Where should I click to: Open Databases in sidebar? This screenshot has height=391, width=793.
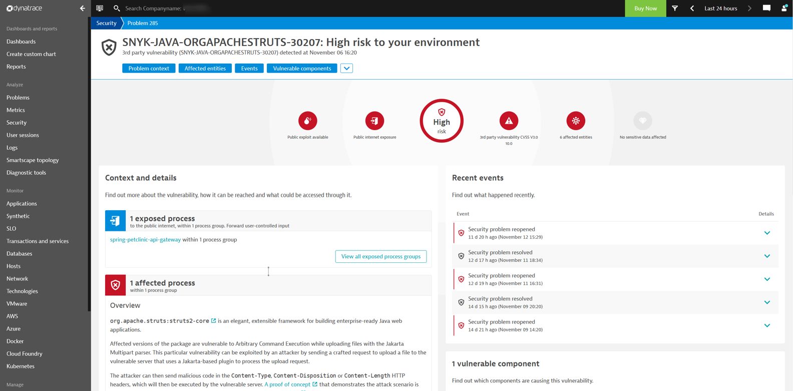click(19, 254)
